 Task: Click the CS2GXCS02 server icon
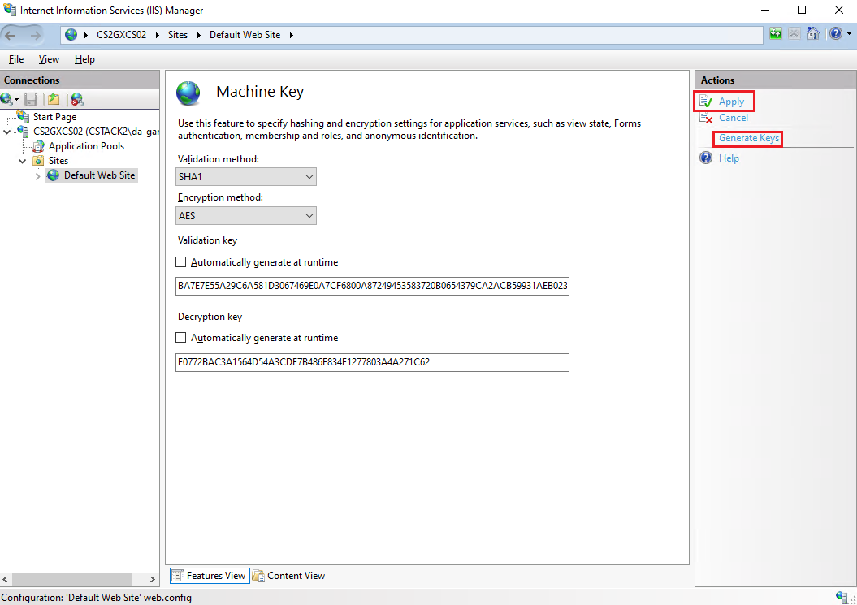click(x=23, y=132)
